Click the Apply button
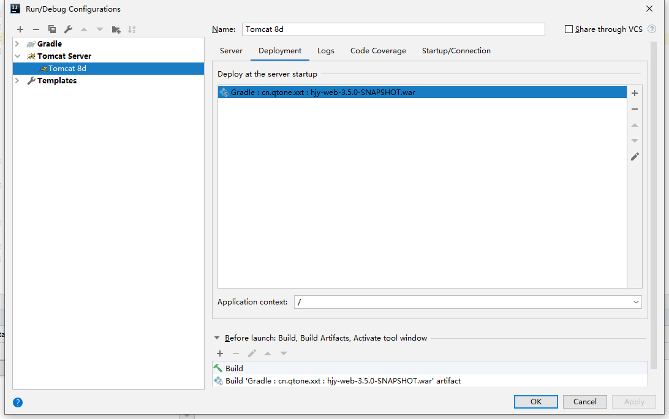669x419 pixels. point(633,401)
